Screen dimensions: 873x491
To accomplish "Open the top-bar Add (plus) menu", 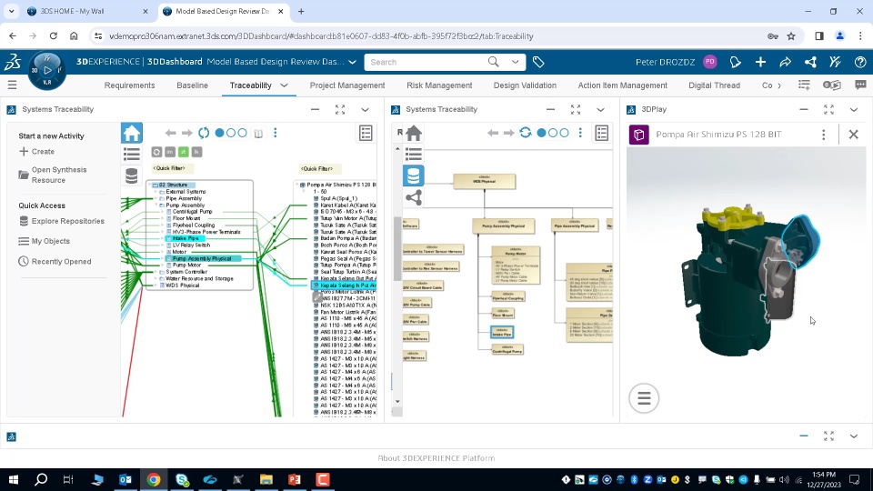I will 760,62.
